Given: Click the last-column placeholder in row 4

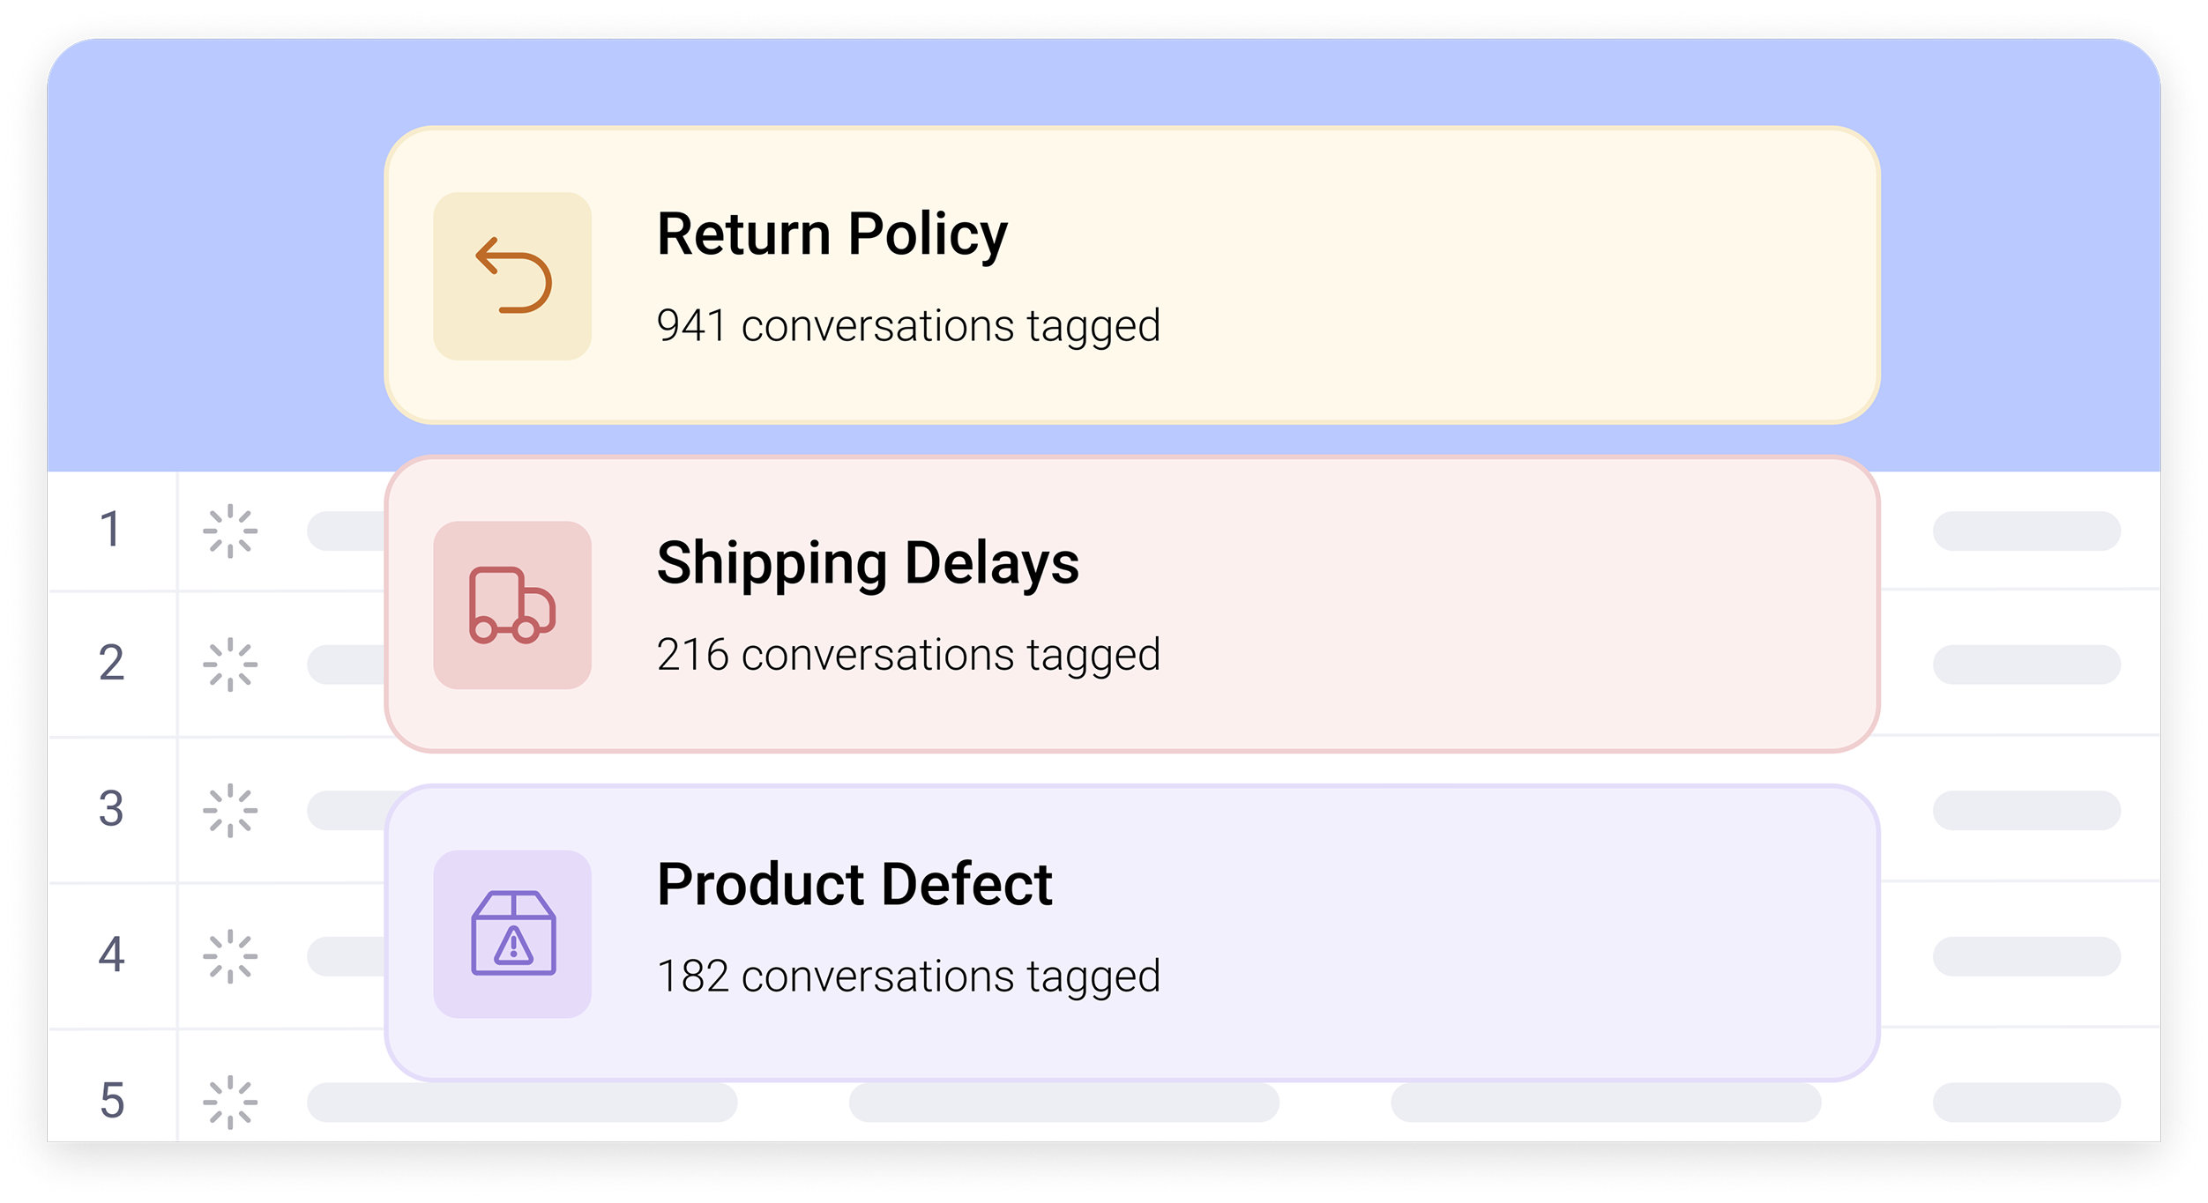Looking at the screenshot, I should [2026, 956].
